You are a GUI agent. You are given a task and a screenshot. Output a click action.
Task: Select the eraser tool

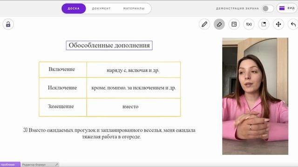pos(219,24)
